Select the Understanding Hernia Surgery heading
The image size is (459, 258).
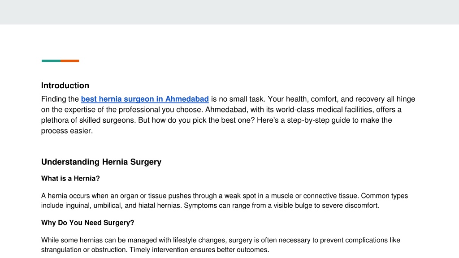(101, 162)
